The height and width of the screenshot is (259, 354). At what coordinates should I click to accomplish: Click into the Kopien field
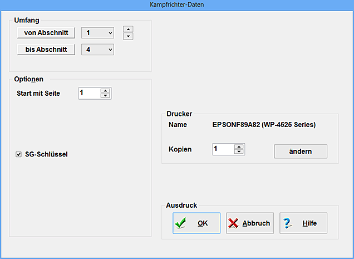pyautogui.click(x=223, y=149)
